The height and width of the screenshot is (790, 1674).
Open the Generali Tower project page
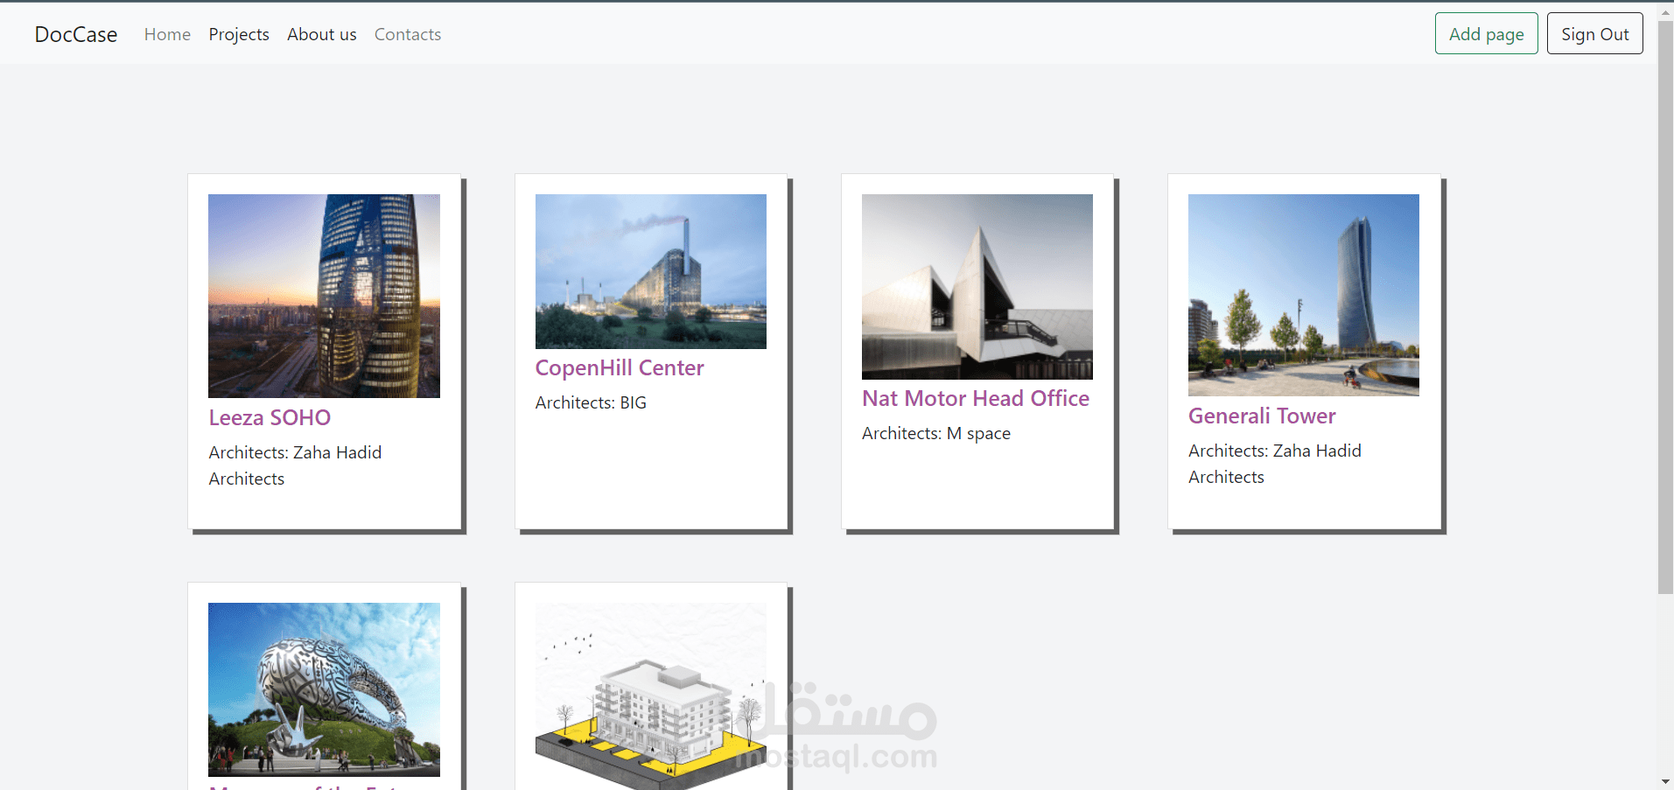[1261, 416]
